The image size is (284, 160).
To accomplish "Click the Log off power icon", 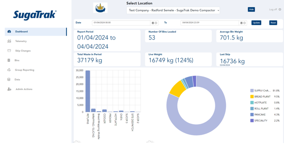I will coord(280,9).
